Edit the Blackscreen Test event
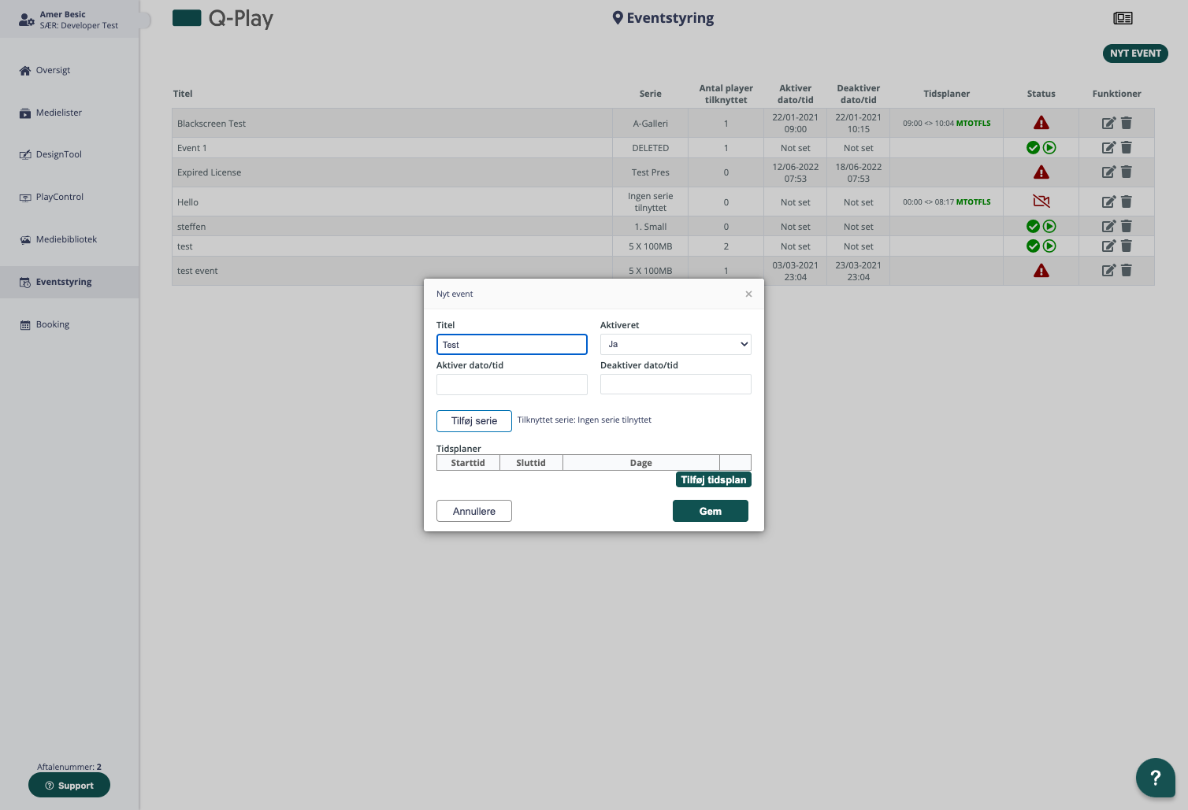 [1108, 123]
